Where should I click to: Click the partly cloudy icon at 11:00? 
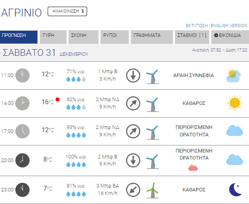coord(234,75)
